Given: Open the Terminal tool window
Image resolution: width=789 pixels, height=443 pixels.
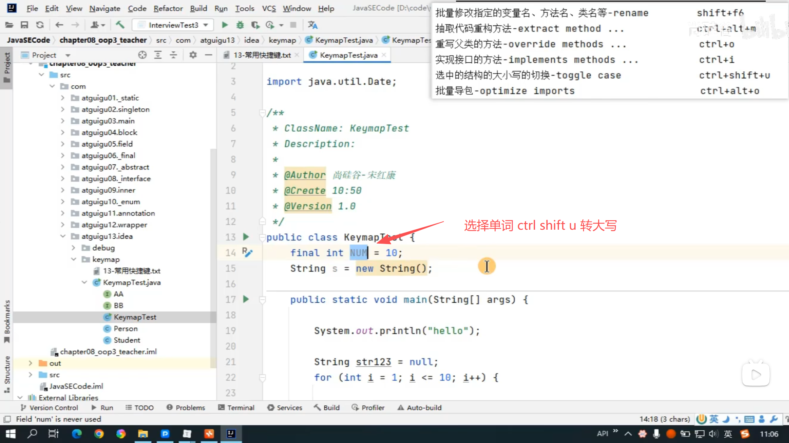Looking at the screenshot, I should click(236, 407).
